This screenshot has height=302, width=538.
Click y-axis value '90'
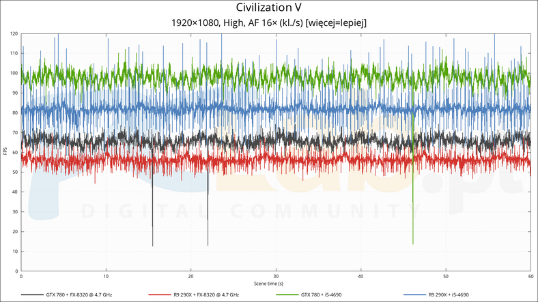(x=15, y=93)
